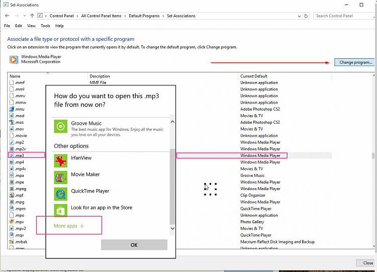The width and height of the screenshot is (377, 272).
Task: Click the .mov file icon
Action: point(12,129)
